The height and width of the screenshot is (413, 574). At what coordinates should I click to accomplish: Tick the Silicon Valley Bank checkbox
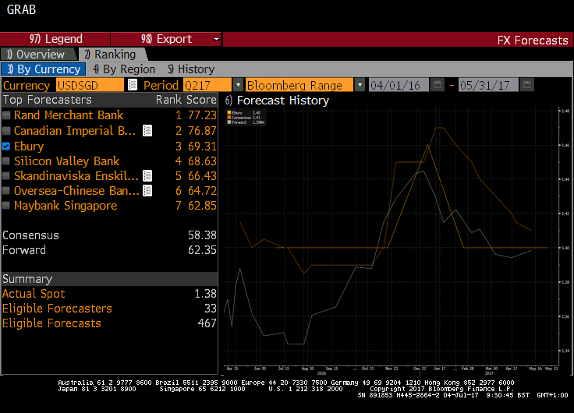6,161
